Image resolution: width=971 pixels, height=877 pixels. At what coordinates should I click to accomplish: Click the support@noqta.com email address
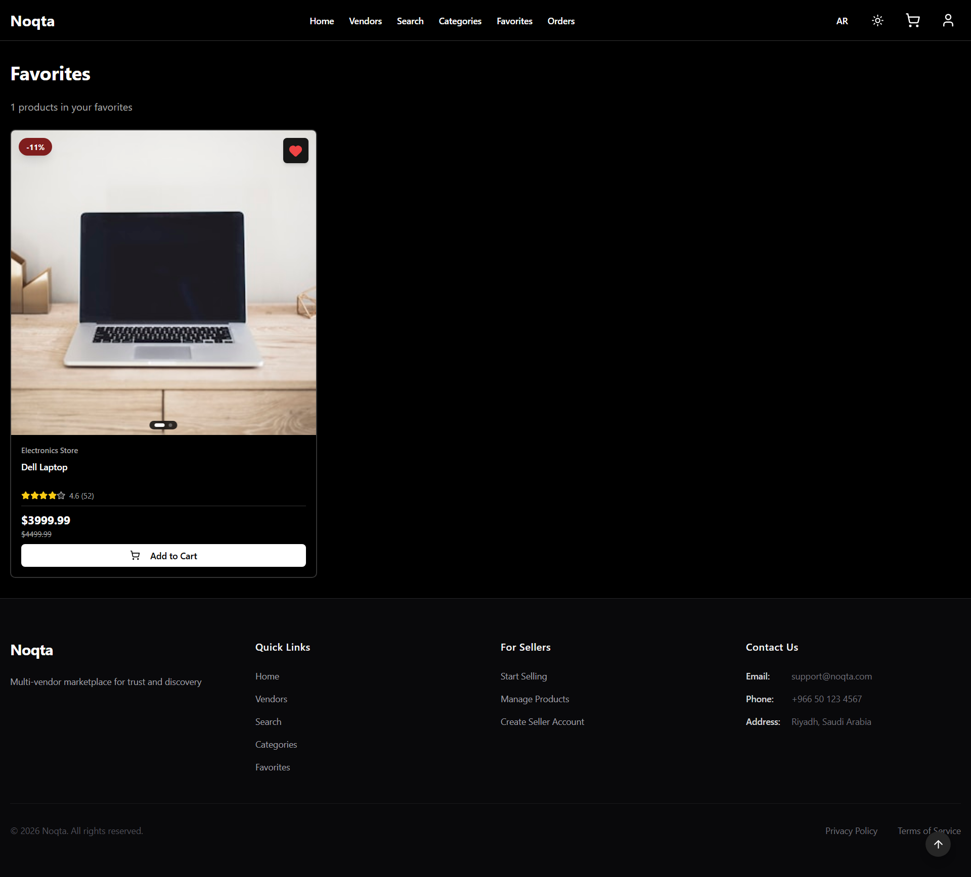831,676
